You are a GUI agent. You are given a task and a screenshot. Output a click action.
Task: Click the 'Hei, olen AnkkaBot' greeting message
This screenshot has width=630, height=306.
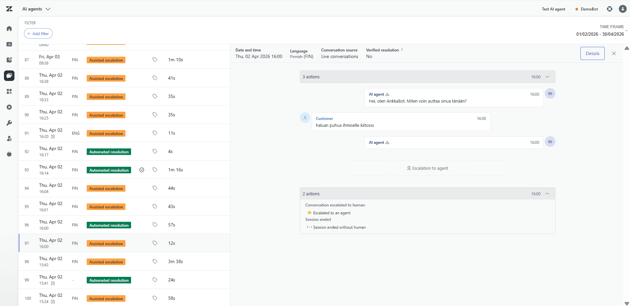pos(417,101)
